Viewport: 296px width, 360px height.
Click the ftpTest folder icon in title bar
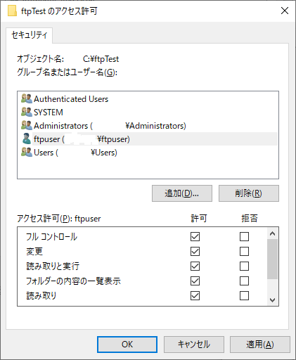[x=12, y=11]
